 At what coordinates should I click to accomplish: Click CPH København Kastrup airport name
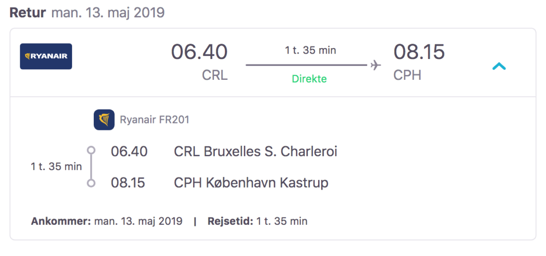[x=251, y=183]
